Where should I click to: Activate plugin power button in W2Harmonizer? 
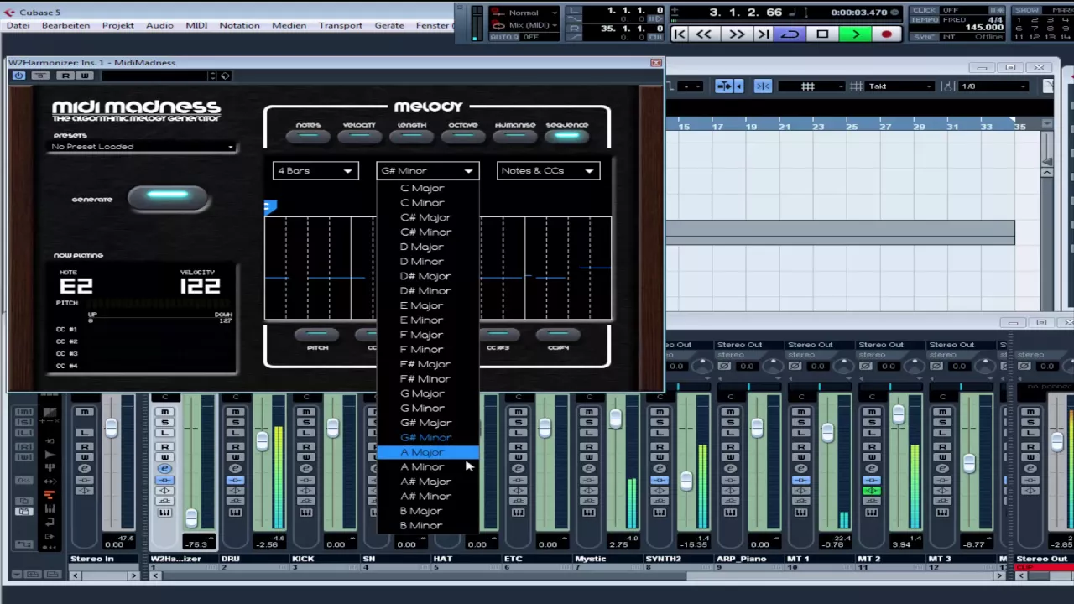click(x=18, y=75)
